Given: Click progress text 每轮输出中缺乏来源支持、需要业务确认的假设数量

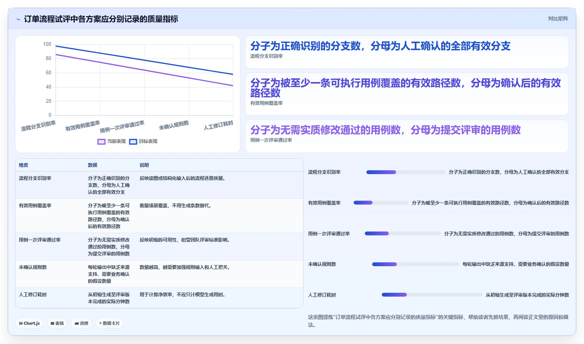Looking at the screenshot, I should coord(516,264).
